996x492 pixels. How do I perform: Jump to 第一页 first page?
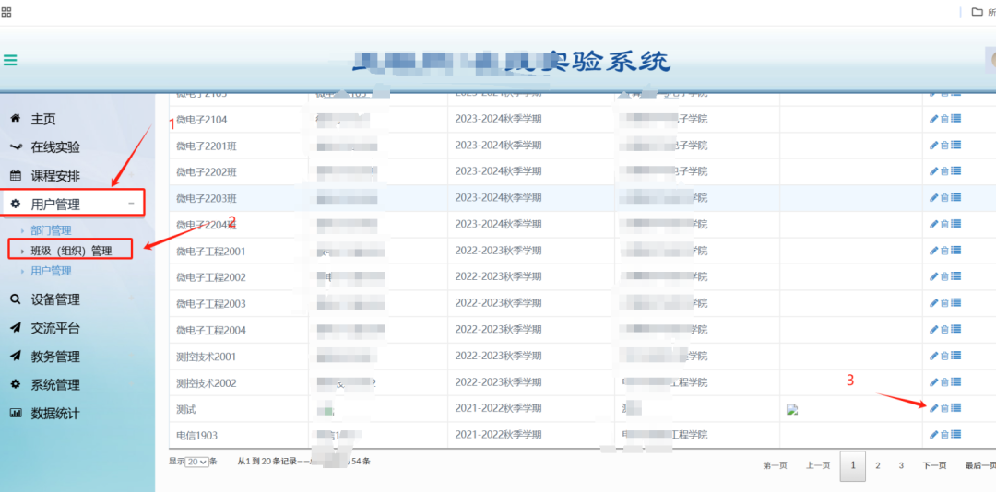click(775, 465)
